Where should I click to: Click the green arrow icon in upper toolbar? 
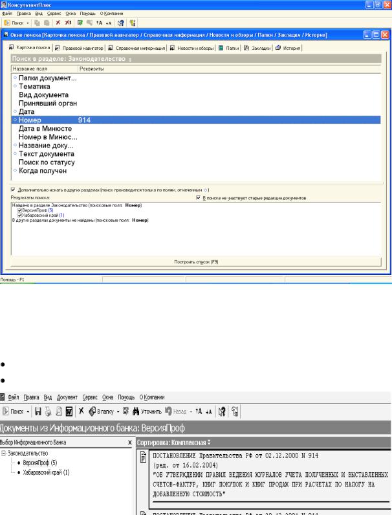[x=80, y=23]
